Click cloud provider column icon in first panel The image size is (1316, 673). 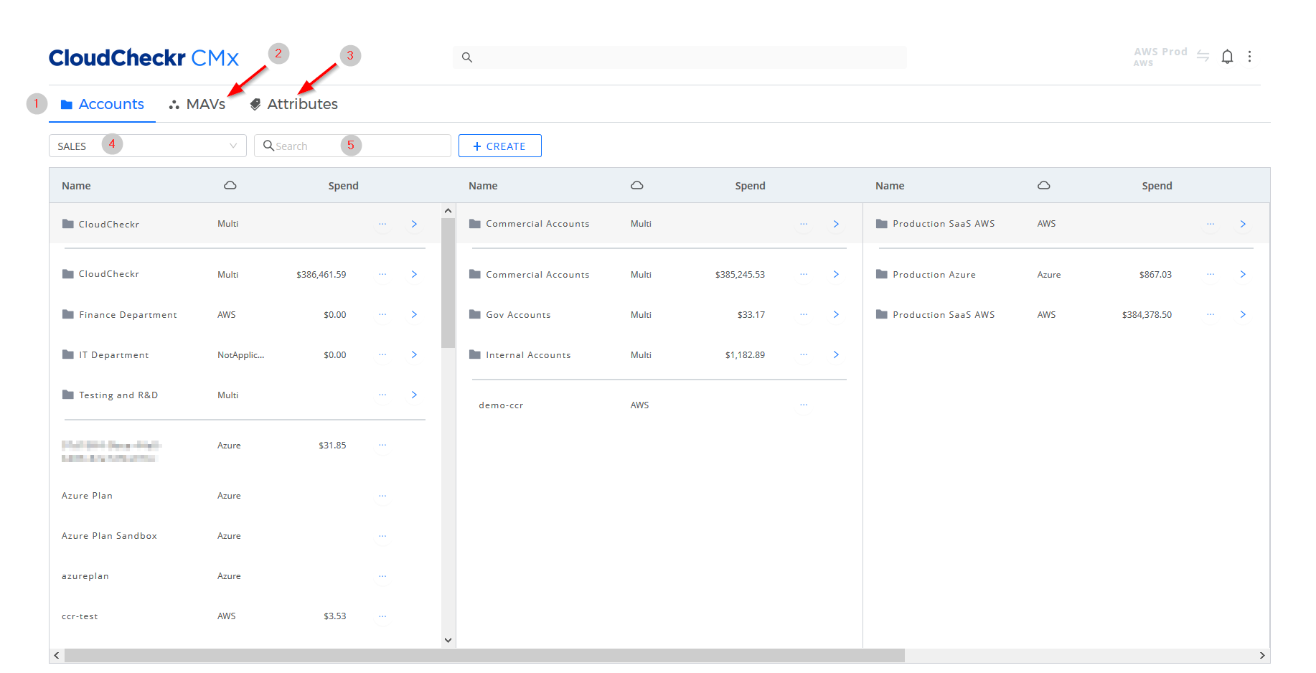pyautogui.click(x=230, y=185)
